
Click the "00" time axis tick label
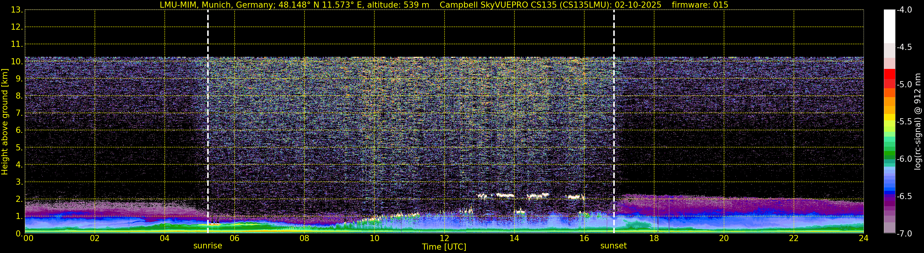point(28,238)
